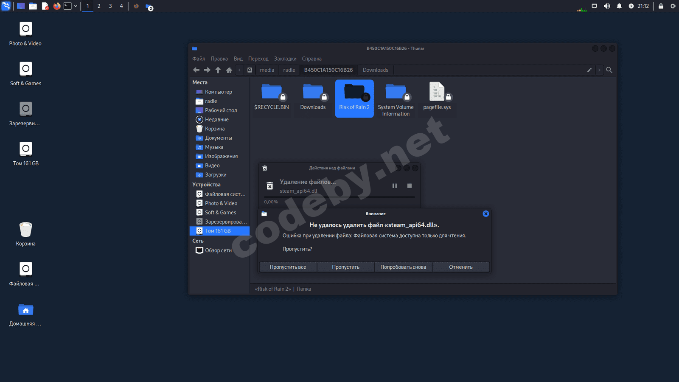This screenshot has width=679, height=382.
Task: Select B450C1A150C16B26 path bar button
Action: (x=328, y=70)
